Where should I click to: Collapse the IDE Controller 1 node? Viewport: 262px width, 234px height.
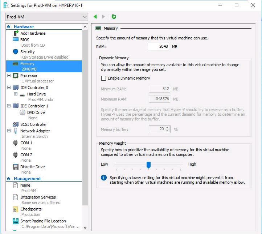point(9,106)
